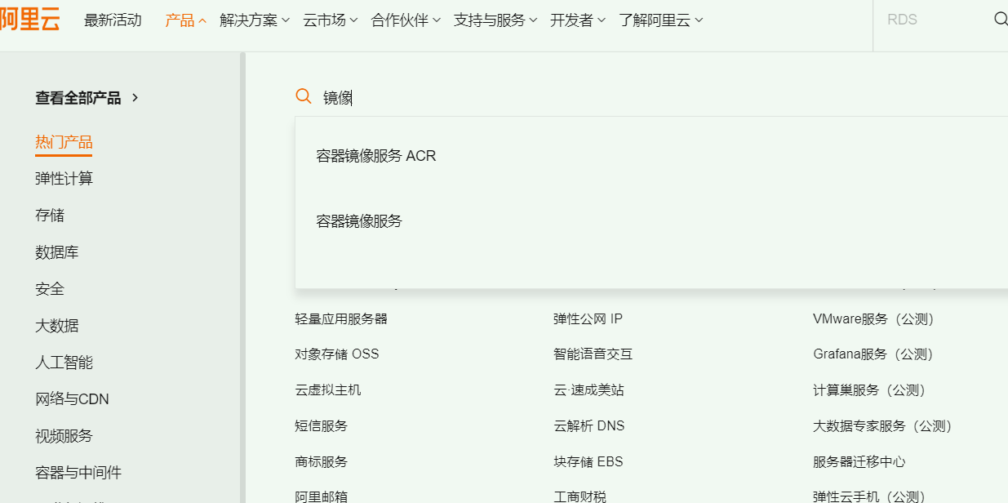This screenshot has height=503, width=1008.
Task: Select the 容器与中间件 category
Action: pyautogui.click(x=78, y=473)
